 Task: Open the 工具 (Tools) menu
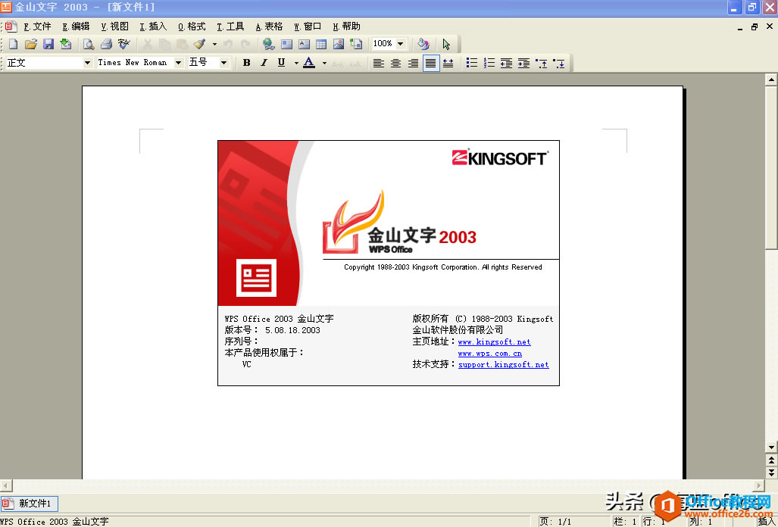230,27
